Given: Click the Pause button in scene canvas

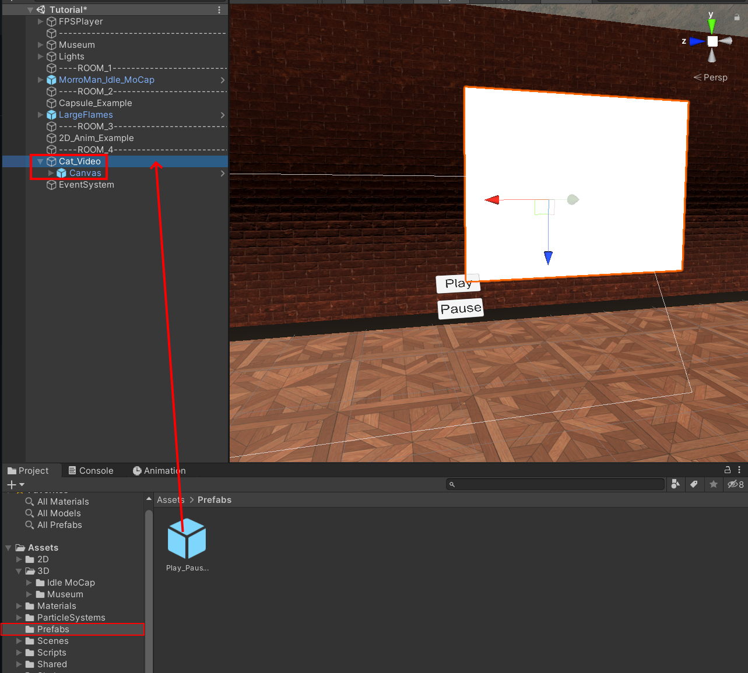Looking at the screenshot, I should tap(461, 308).
